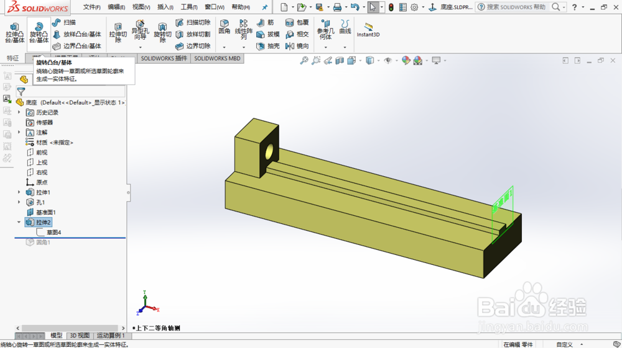Image resolution: width=622 pixels, height=348 pixels.
Task: Click the Shell tool (抽壳)
Action: click(268, 47)
